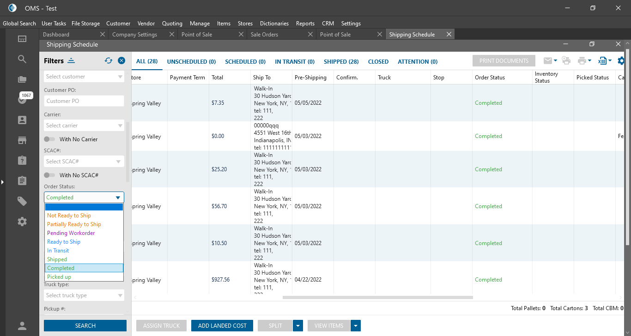Refresh filters with the circular arrows icon

[109, 60]
